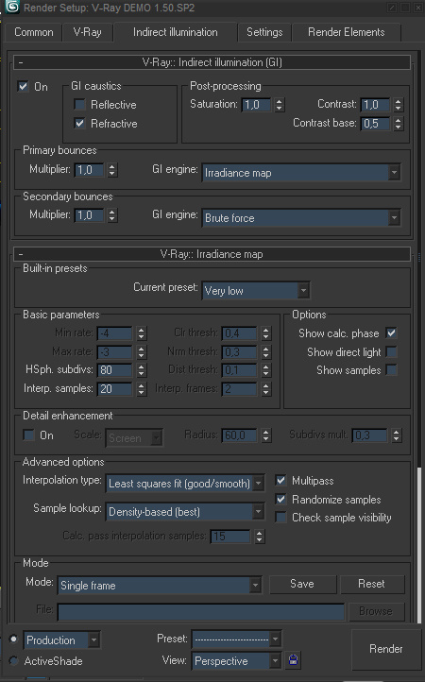Toggle the GI On checkbox
This screenshot has height=682, width=425.
23,86
